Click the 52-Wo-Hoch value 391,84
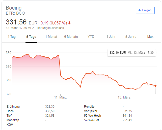Viewport: 162px width, 130px height. [x=127, y=116]
